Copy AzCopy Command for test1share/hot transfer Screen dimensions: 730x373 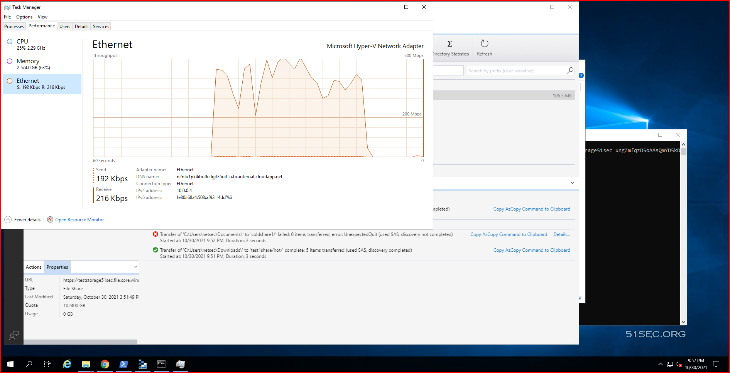click(532, 250)
